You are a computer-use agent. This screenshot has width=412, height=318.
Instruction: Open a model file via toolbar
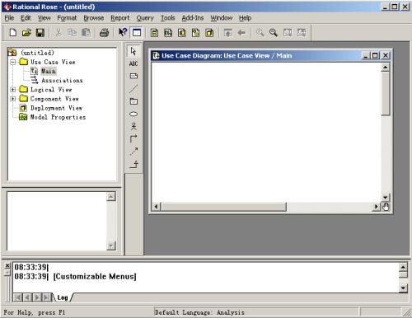click(x=26, y=33)
